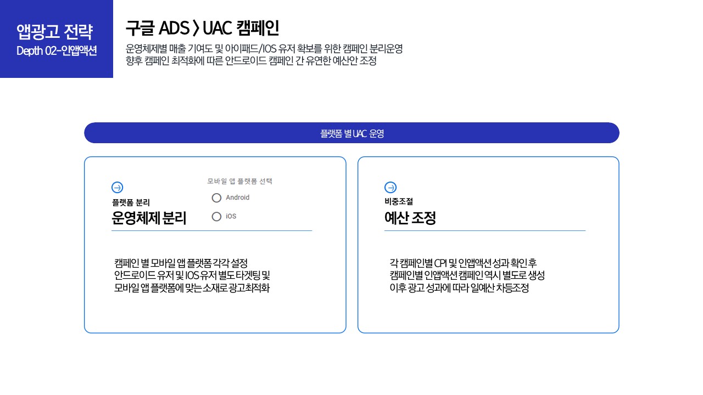Click arrow icon above 플랫폼 분리

[117, 187]
